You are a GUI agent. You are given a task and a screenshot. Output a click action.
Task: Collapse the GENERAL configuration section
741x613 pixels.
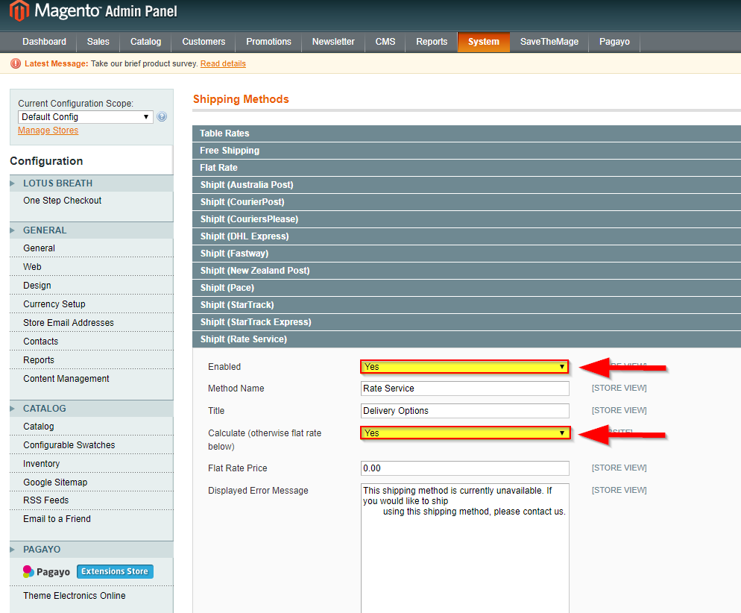coord(92,230)
